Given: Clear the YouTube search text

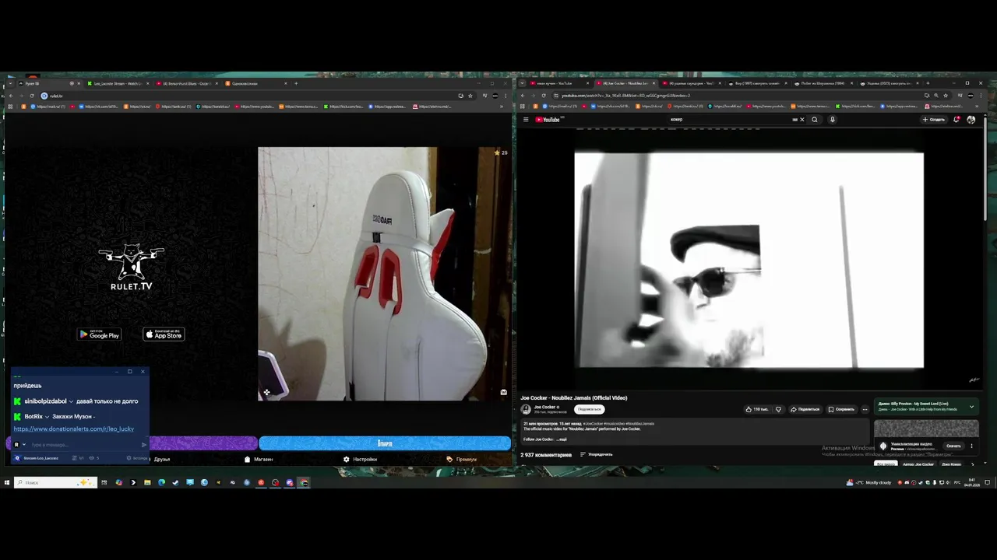Looking at the screenshot, I should 801,120.
